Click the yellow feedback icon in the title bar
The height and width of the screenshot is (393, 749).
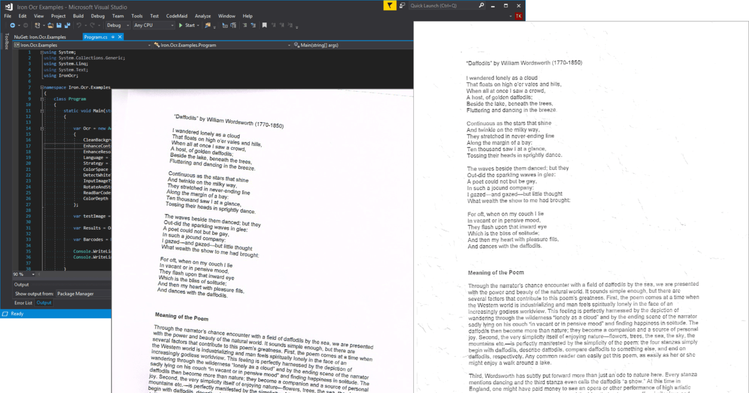pos(388,5)
